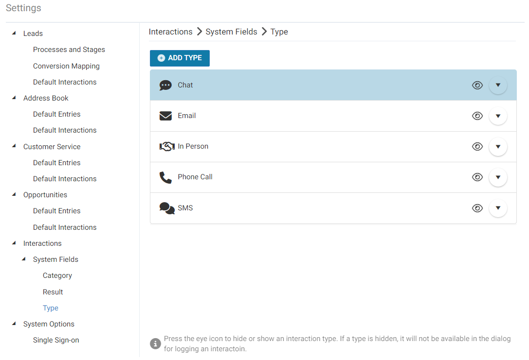Viewport: 529px width, 360px height.
Task: Collapse the Interactions tree arrow
Action: tap(14, 243)
